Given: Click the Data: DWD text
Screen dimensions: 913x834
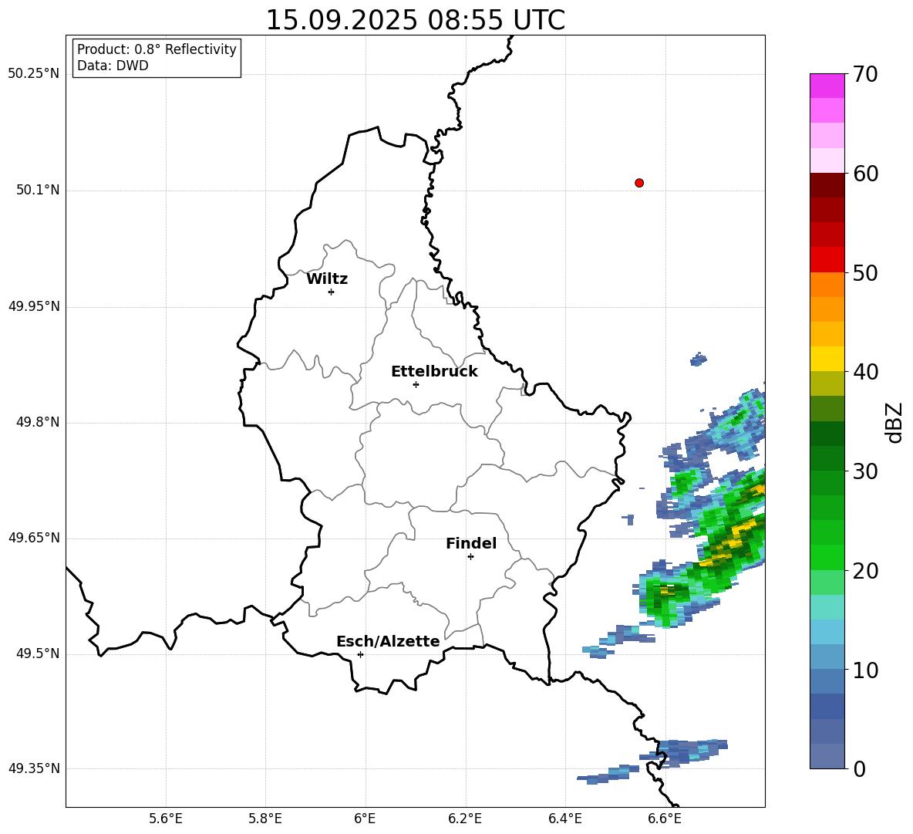Looking at the screenshot, I should point(113,66).
